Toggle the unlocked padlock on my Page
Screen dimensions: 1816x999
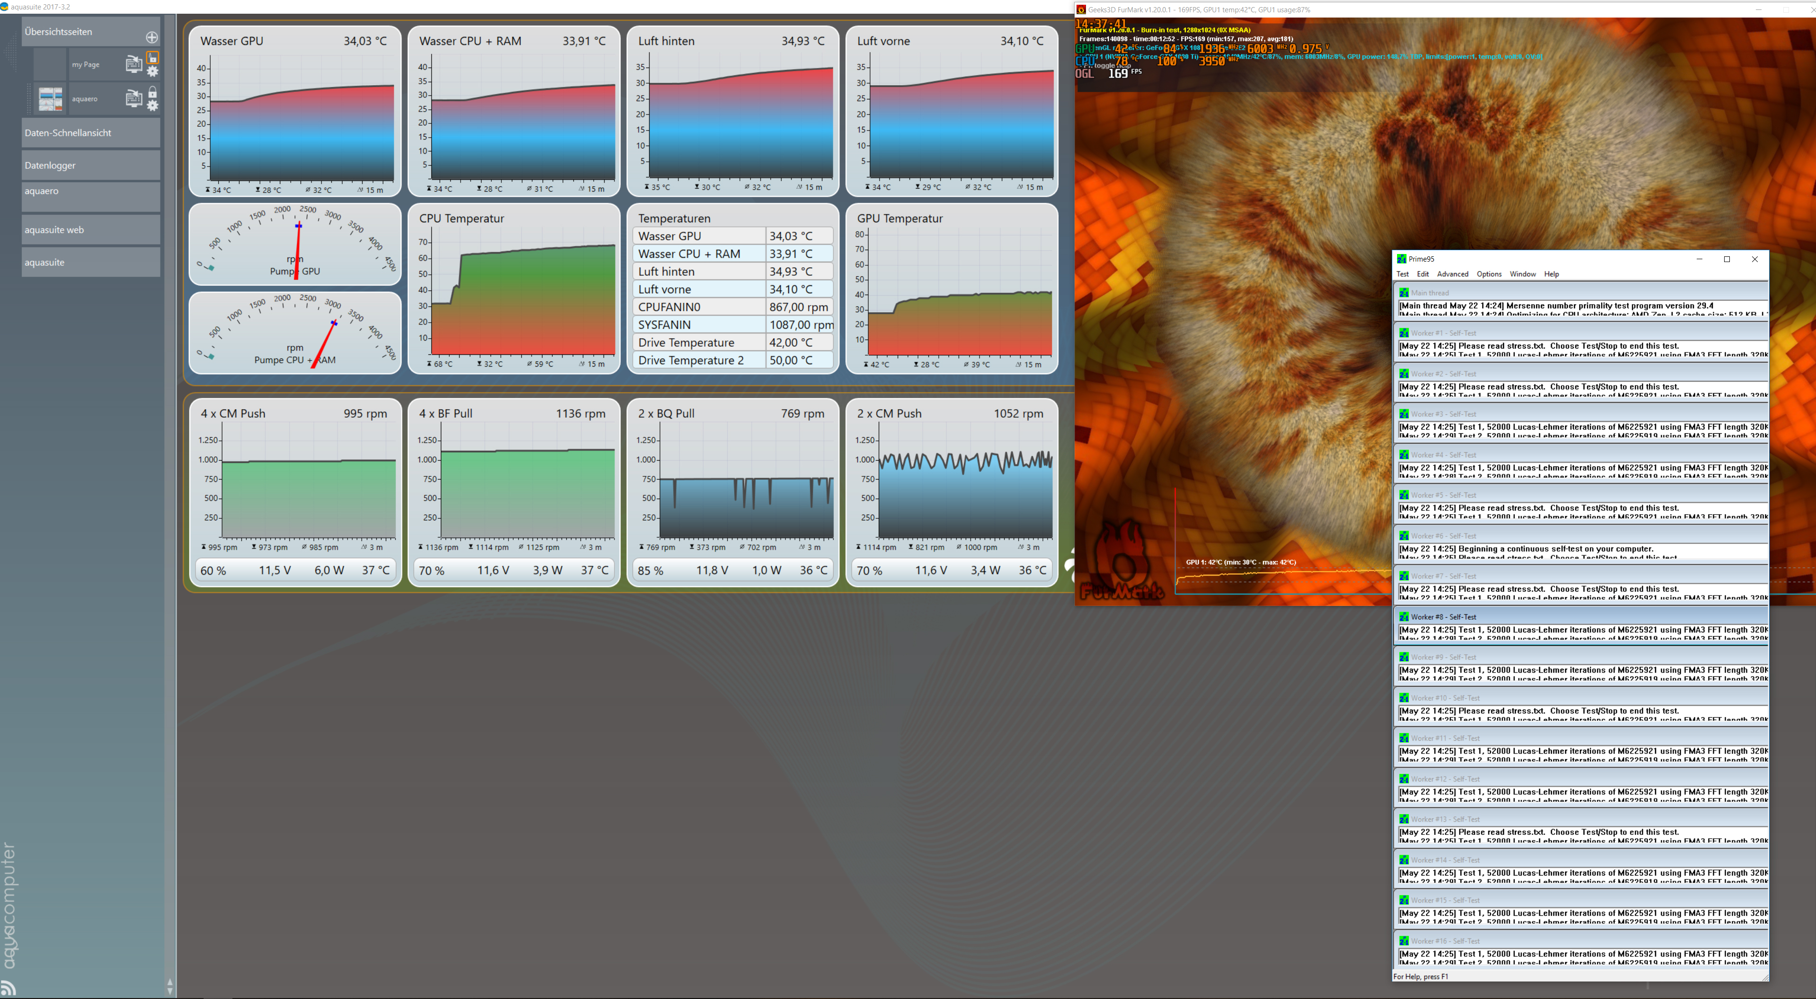tap(152, 57)
